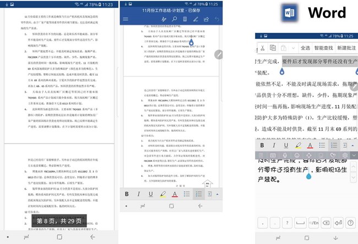Tap backspace key on handwriting keyboard
Viewport: 358px width, 244px height.
[x=326, y=223]
